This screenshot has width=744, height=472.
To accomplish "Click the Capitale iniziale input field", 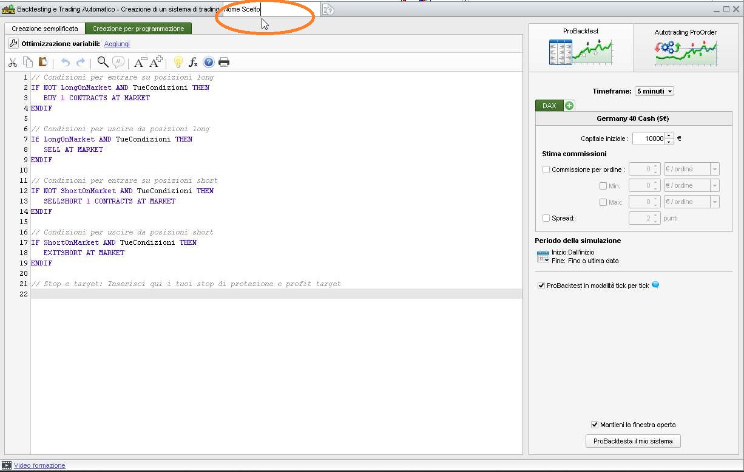I will [649, 139].
